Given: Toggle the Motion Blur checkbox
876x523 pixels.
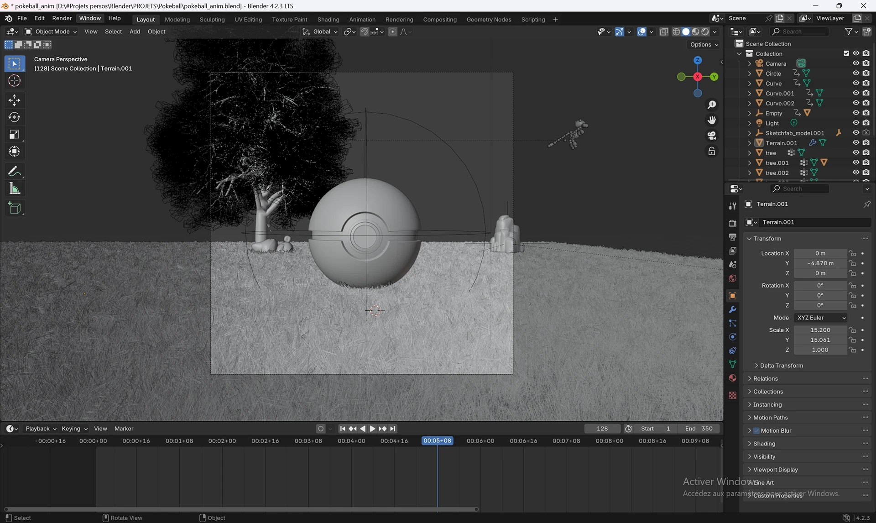Looking at the screenshot, I should point(756,431).
